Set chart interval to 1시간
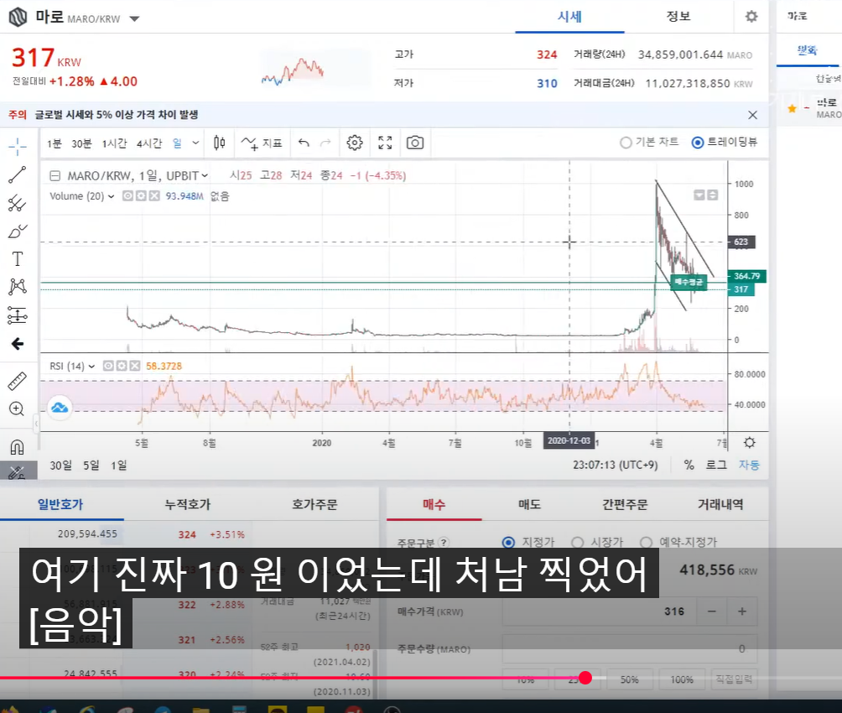Viewport: 842px width, 713px height. (114, 143)
